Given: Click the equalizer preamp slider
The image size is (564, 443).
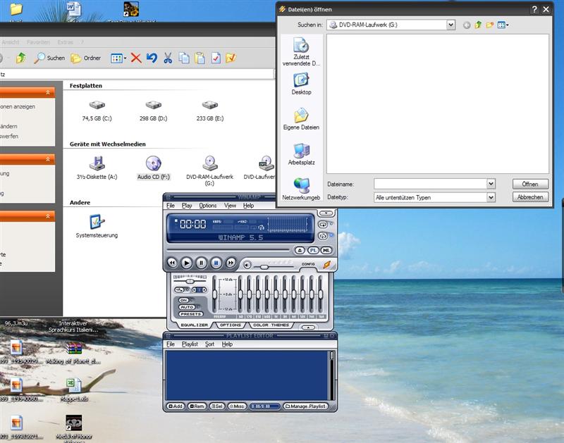Looking at the screenshot, I should point(215,294).
